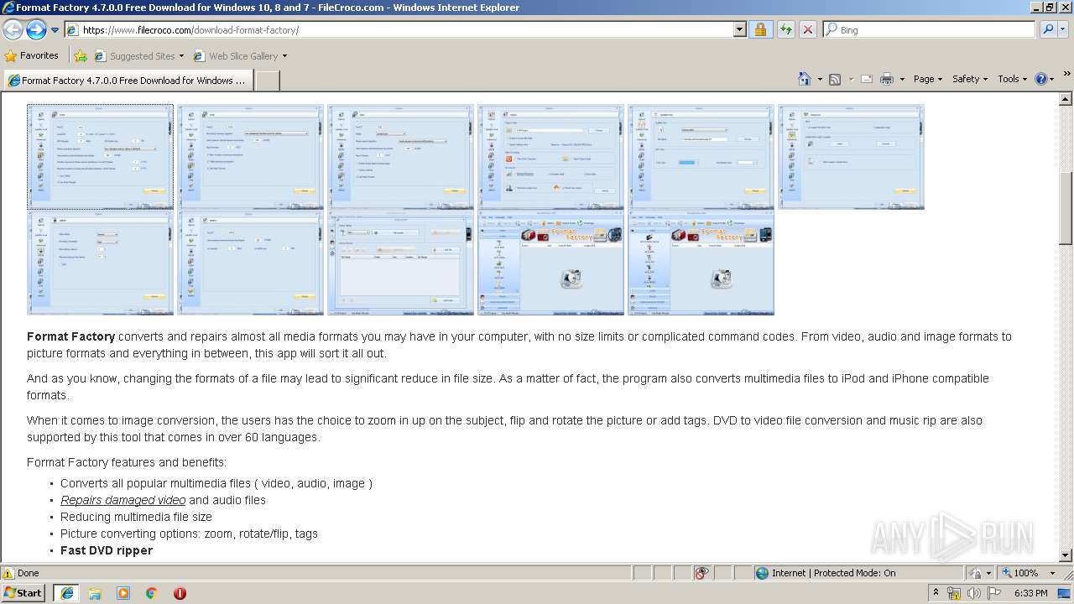
Task: Launch Windows Media Player from the taskbar
Action: (x=123, y=592)
